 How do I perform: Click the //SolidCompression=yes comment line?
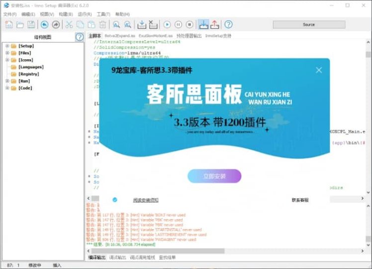pyautogui.click(x=124, y=47)
